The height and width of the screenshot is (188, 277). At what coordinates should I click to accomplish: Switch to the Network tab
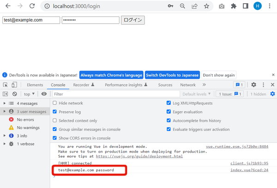coord(188,85)
